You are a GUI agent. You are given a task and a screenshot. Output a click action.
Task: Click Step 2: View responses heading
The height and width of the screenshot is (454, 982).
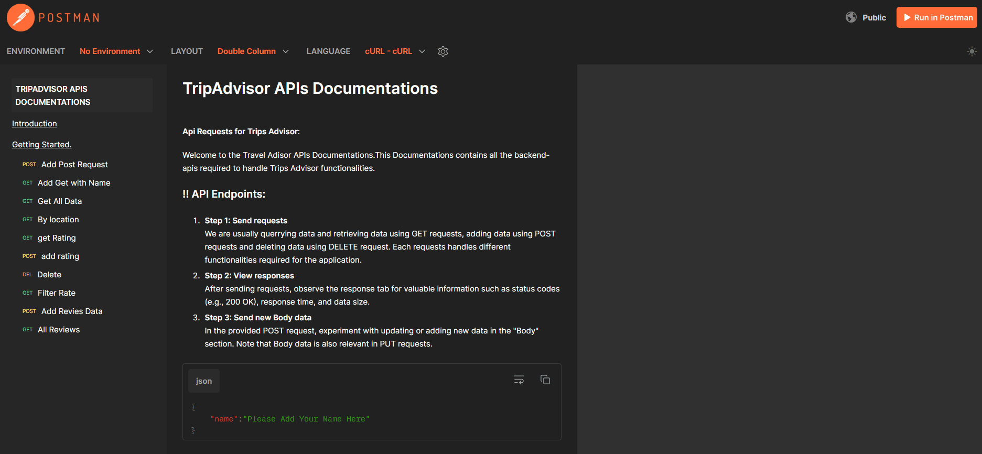249,276
